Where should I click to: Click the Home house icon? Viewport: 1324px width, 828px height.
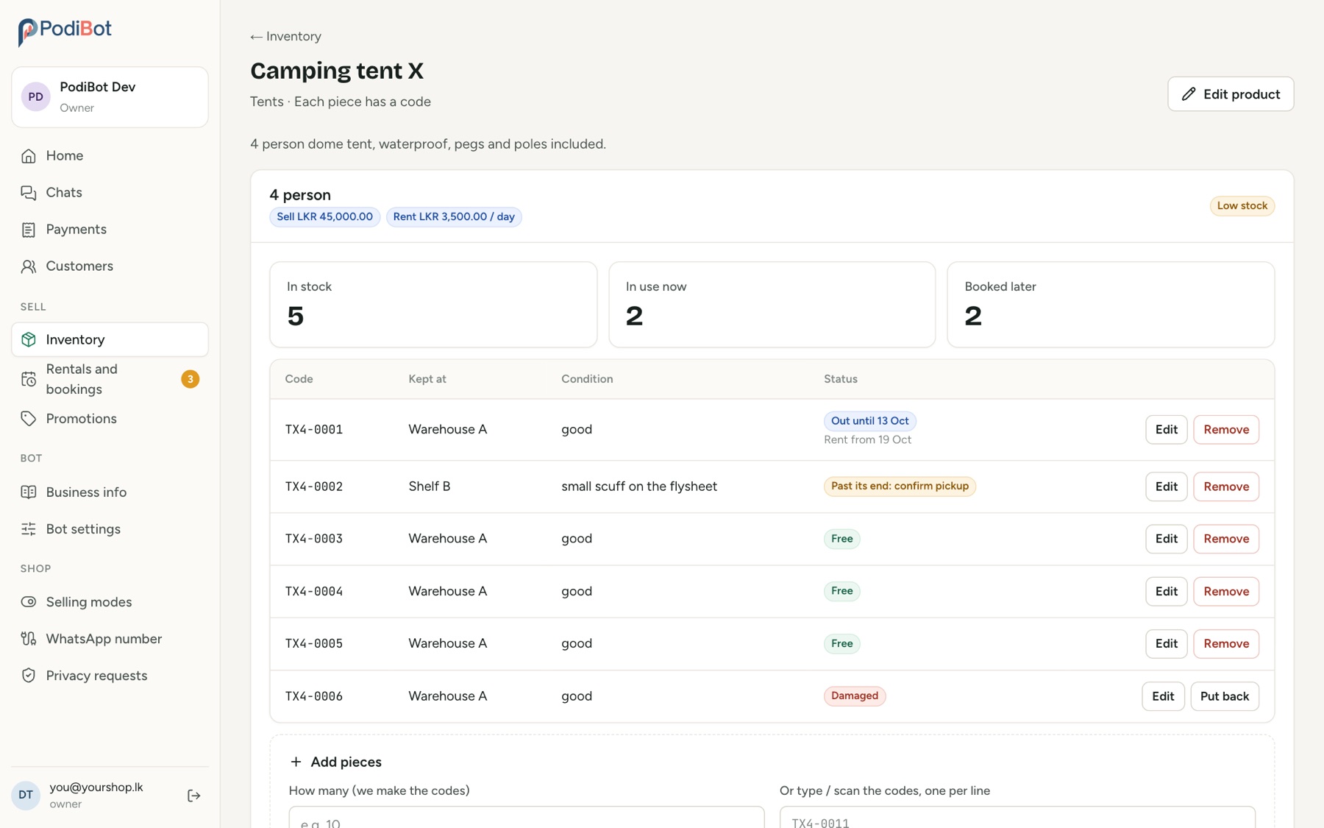[x=29, y=155]
